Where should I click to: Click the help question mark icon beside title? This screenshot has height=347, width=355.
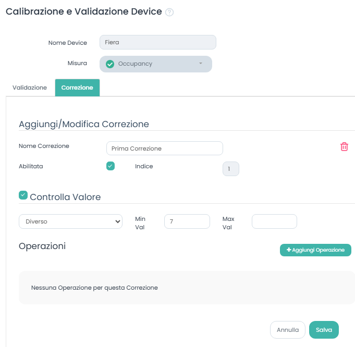pyautogui.click(x=169, y=13)
